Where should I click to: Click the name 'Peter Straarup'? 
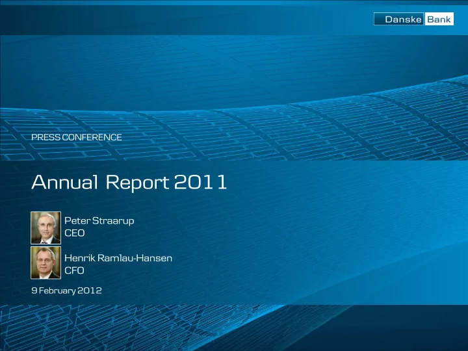click(x=99, y=221)
